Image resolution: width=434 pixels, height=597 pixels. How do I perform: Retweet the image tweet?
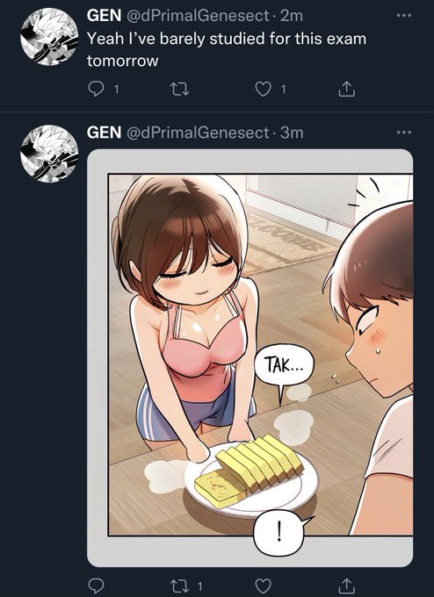pyautogui.click(x=179, y=586)
